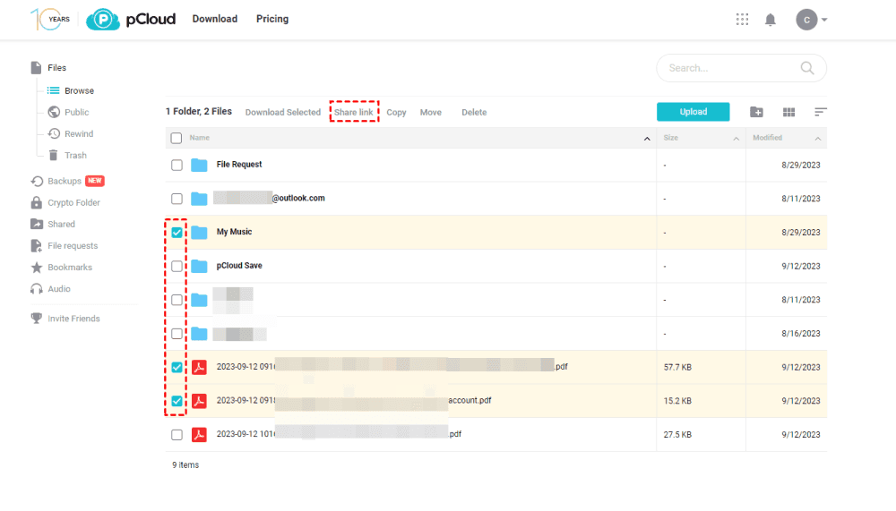Open the pCloud Save folder name
Viewport: 896px width, 511px height.
coord(239,266)
